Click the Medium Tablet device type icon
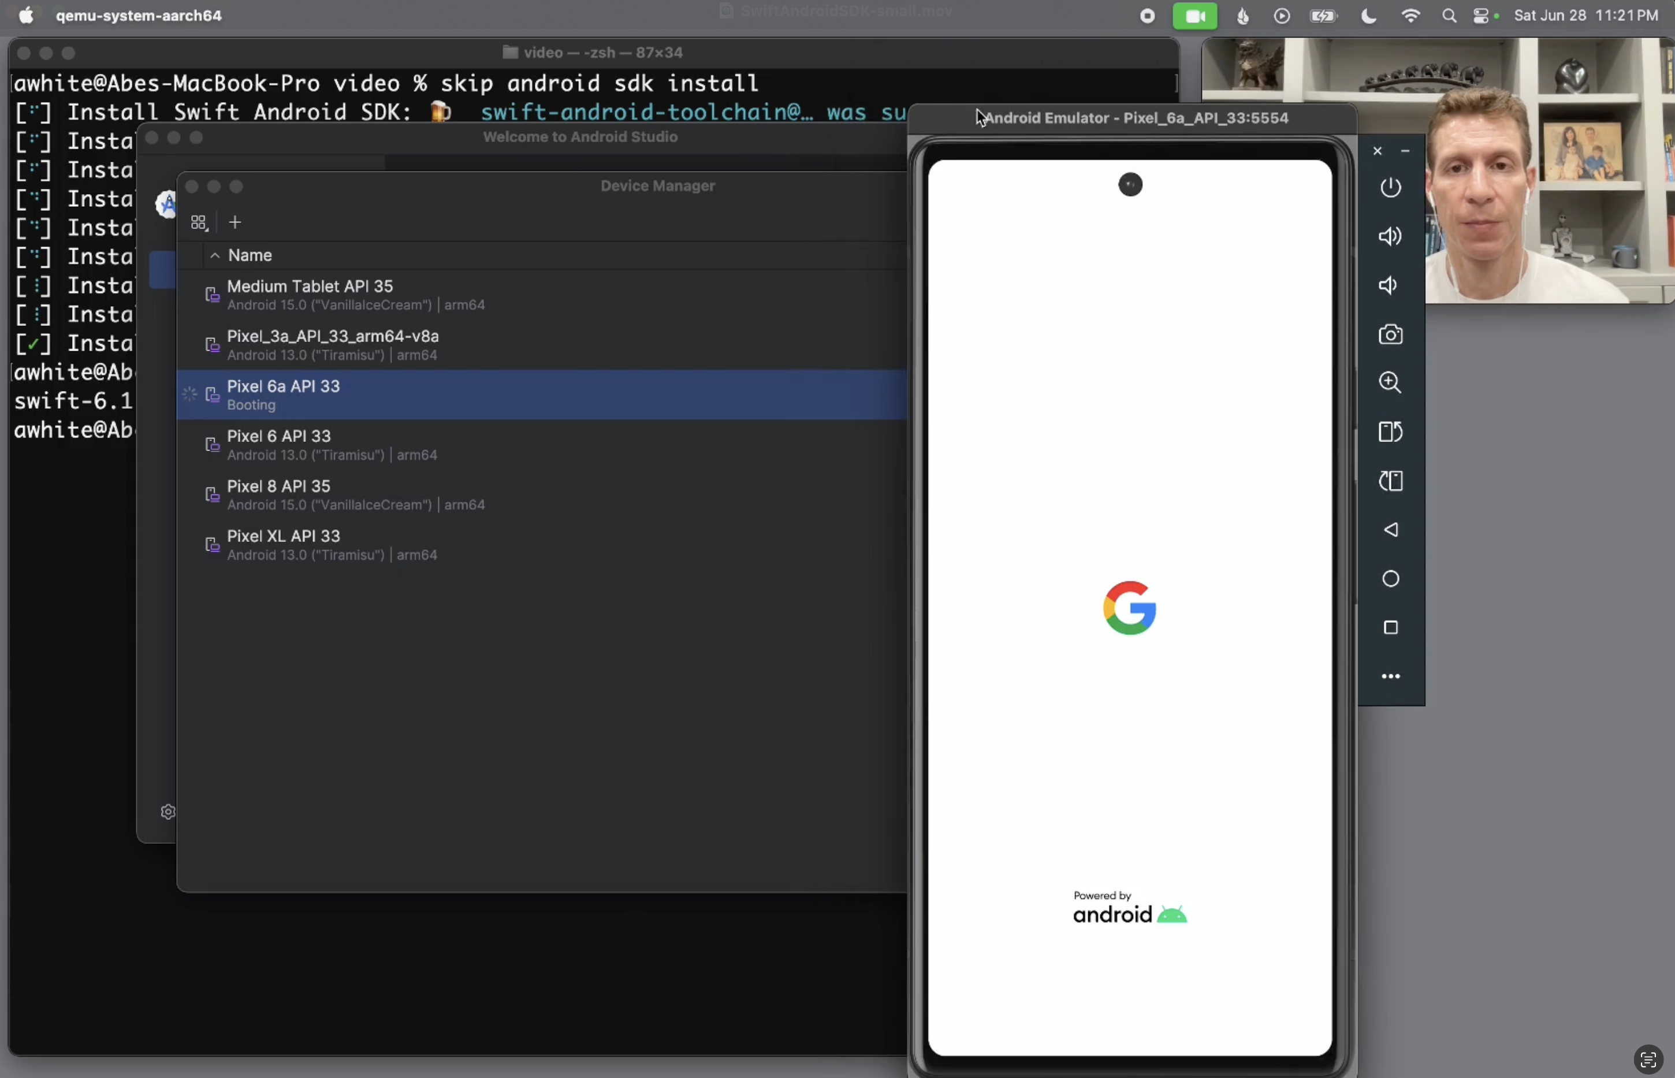 (x=212, y=295)
